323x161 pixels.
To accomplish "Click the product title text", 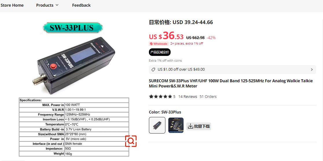I will click(231, 83).
